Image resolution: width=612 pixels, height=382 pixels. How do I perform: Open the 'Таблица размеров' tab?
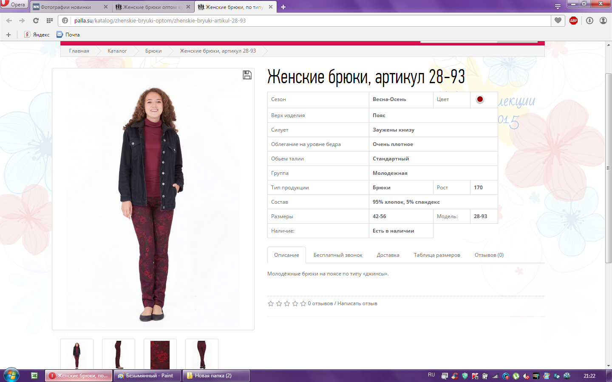(x=437, y=255)
